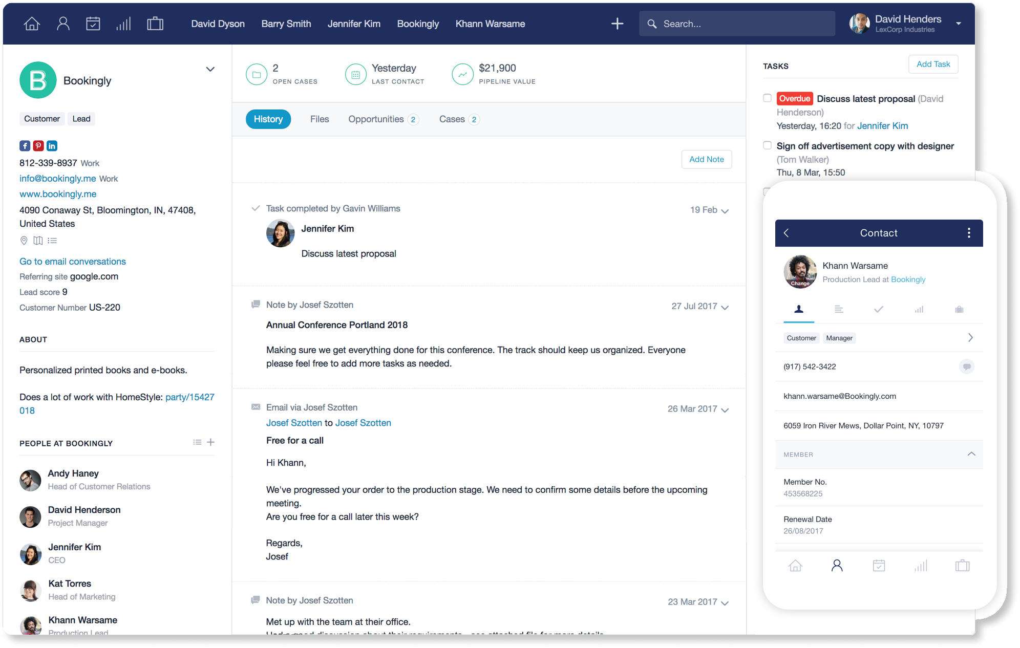Screen dimensions: 1020x648
Task: Open the David Henders account dropdown
Action: (958, 24)
